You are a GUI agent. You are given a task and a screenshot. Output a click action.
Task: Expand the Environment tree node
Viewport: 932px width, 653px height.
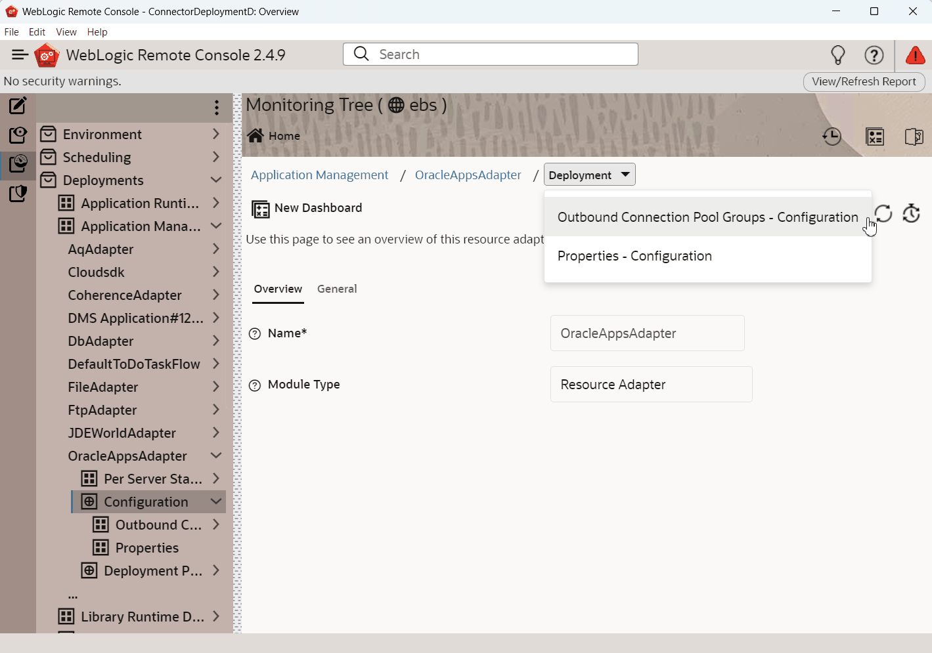(x=215, y=134)
